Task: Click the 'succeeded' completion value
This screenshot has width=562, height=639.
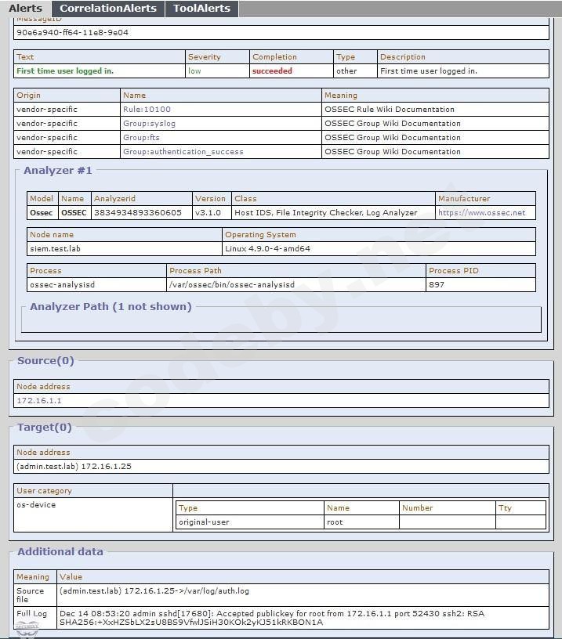Action: coord(272,71)
